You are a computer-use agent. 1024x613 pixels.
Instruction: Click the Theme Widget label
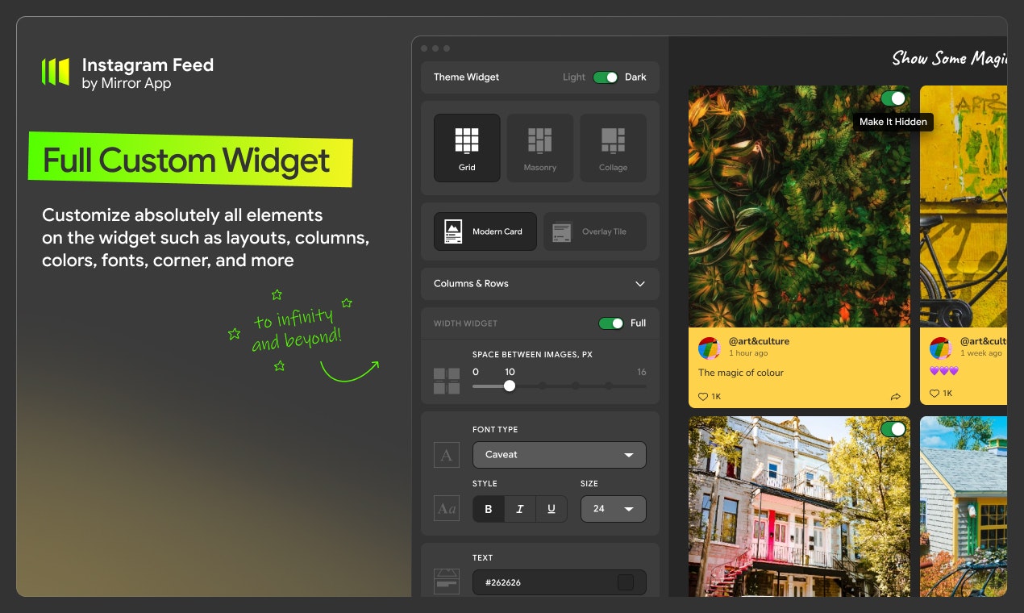[467, 77]
